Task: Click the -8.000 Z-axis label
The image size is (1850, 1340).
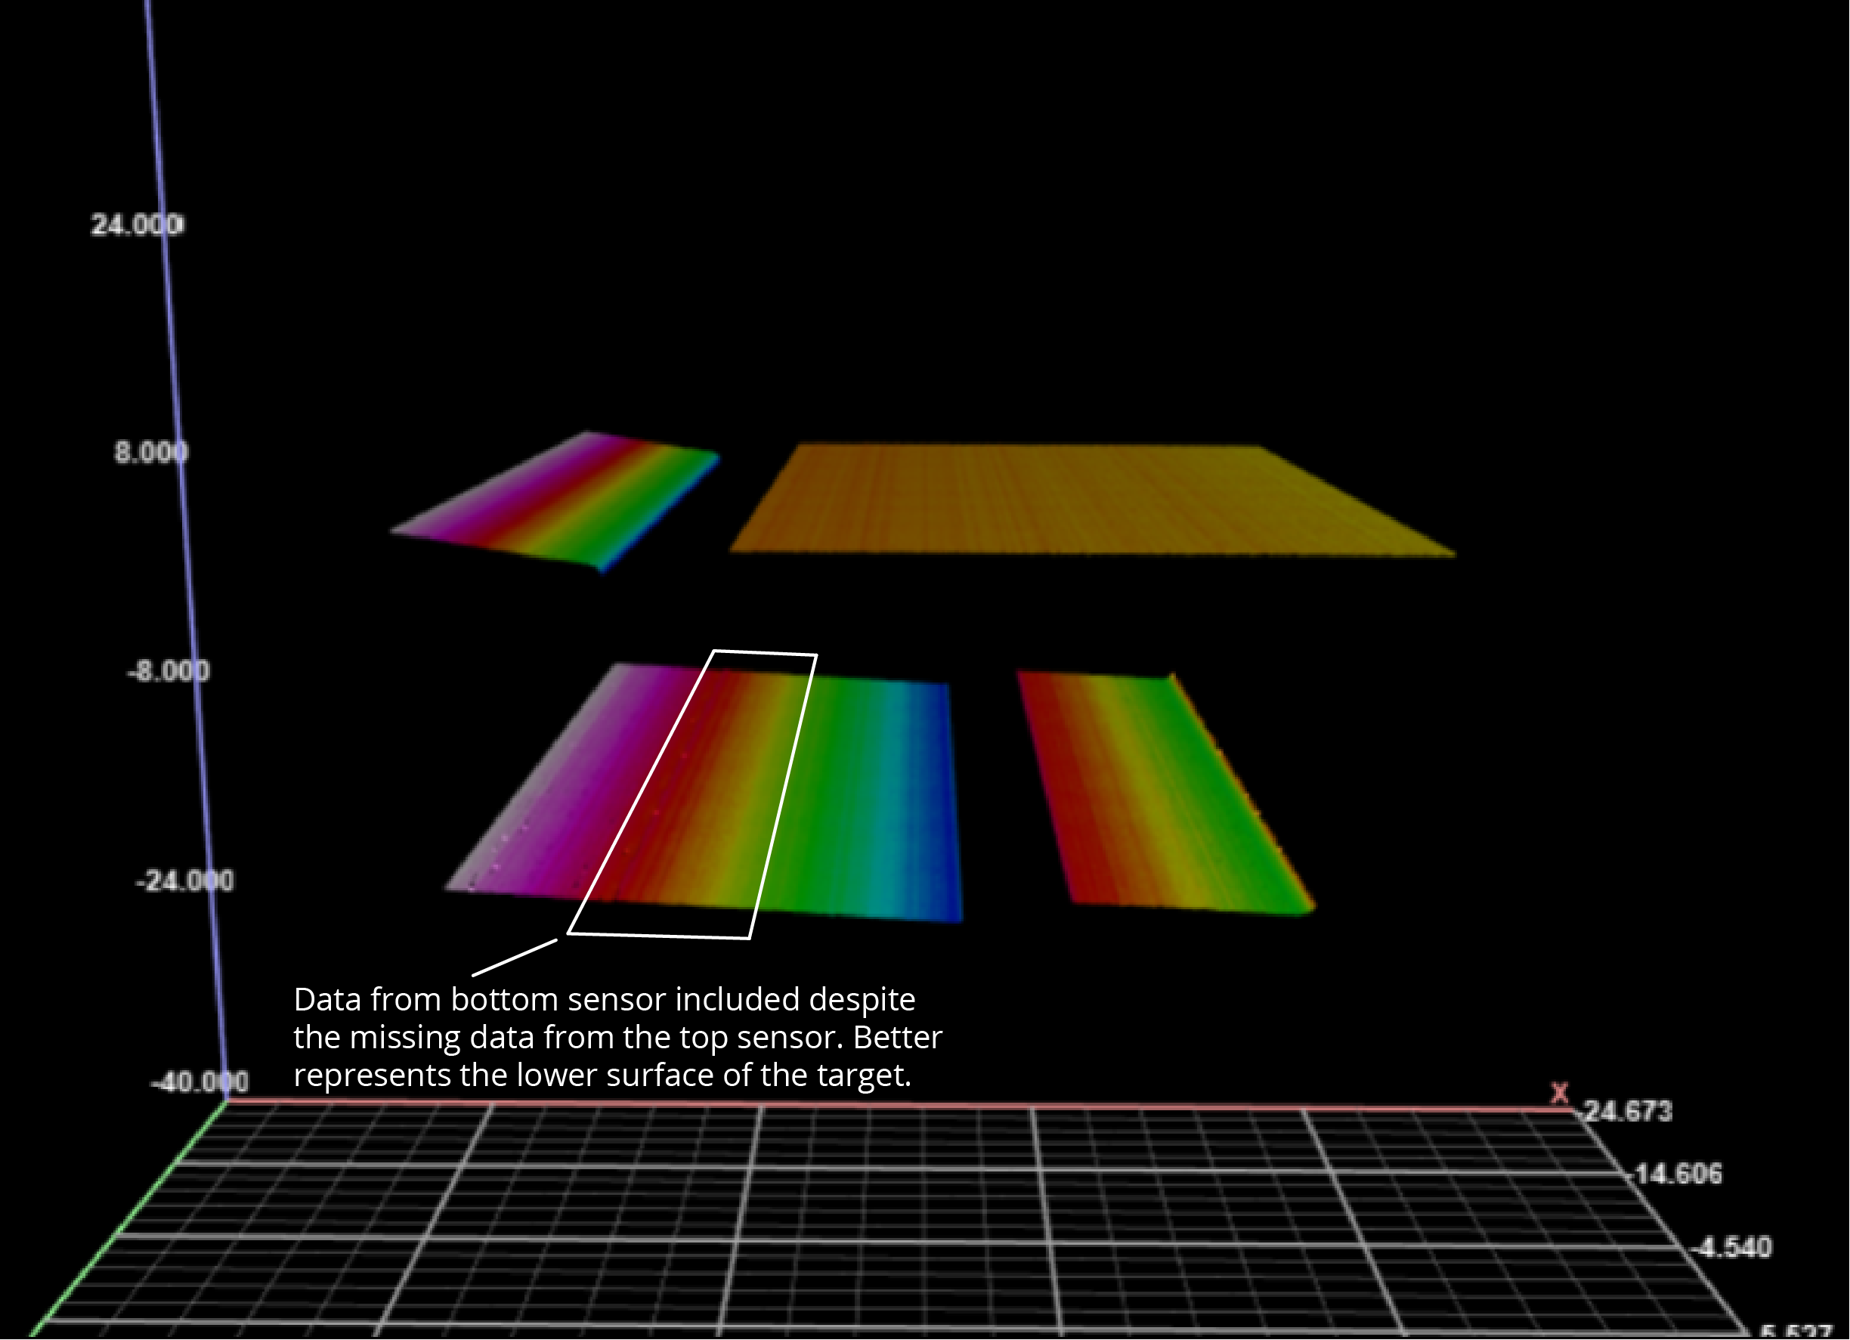Action: pyautogui.click(x=168, y=671)
